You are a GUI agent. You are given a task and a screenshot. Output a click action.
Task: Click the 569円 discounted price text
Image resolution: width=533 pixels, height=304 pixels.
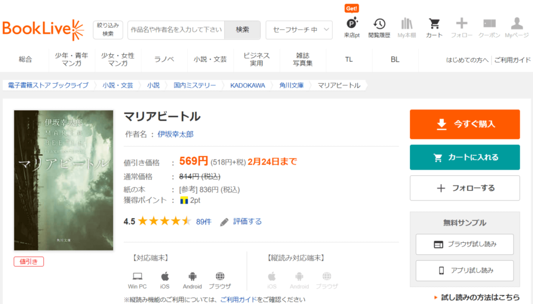(x=194, y=161)
